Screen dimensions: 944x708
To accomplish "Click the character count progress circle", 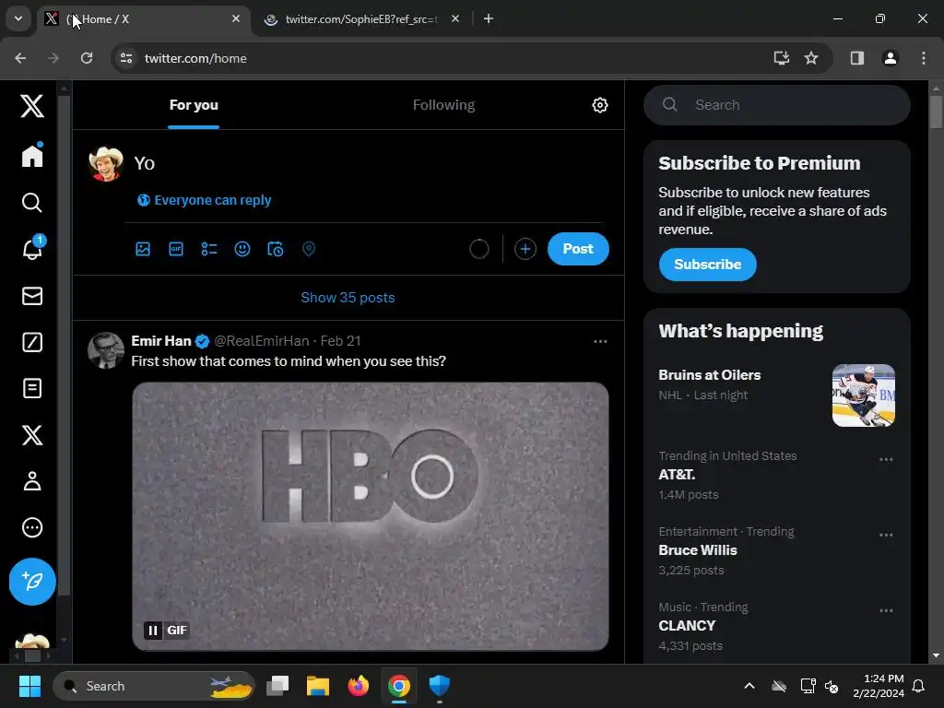I will [479, 249].
